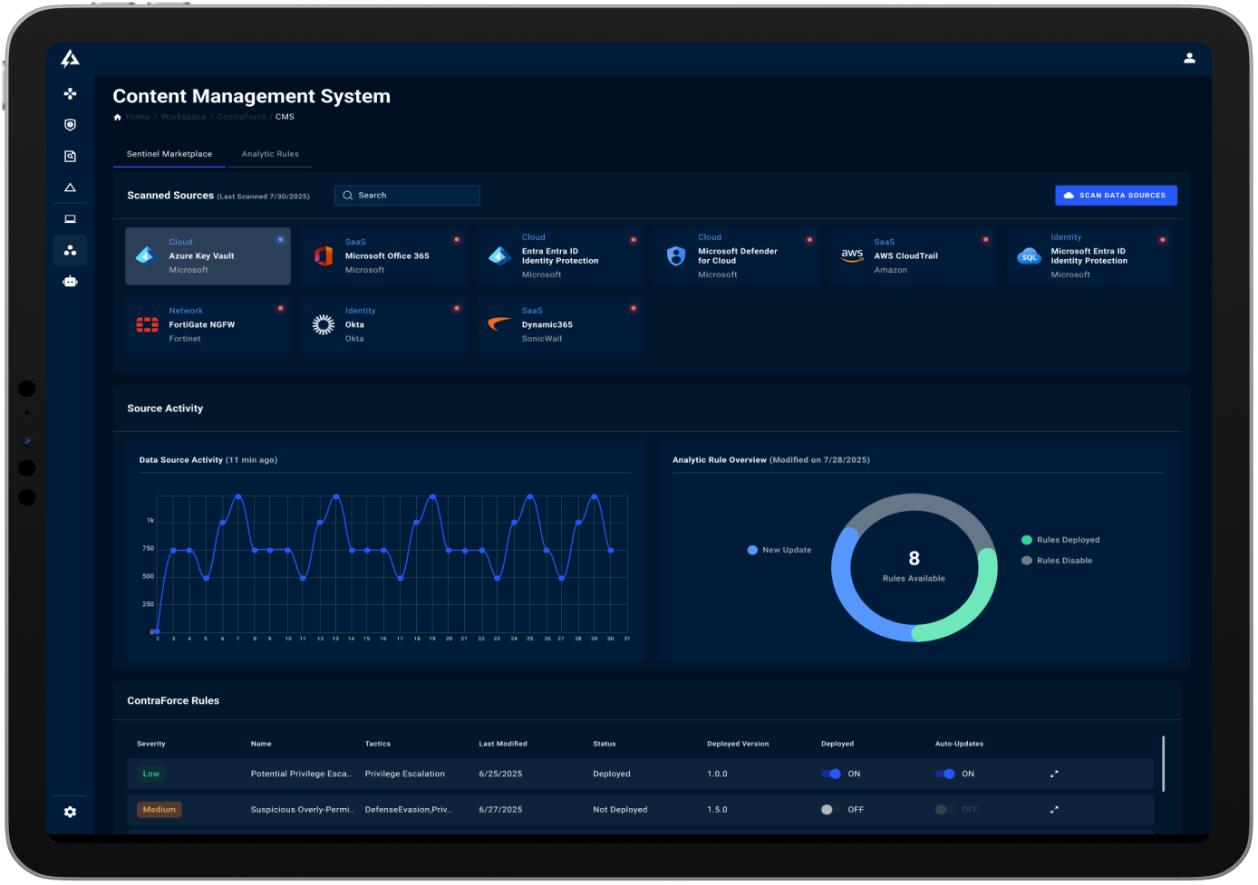Open settings gear in sidebar
Viewport: 1258px width, 885px height.
pos(70,812)
